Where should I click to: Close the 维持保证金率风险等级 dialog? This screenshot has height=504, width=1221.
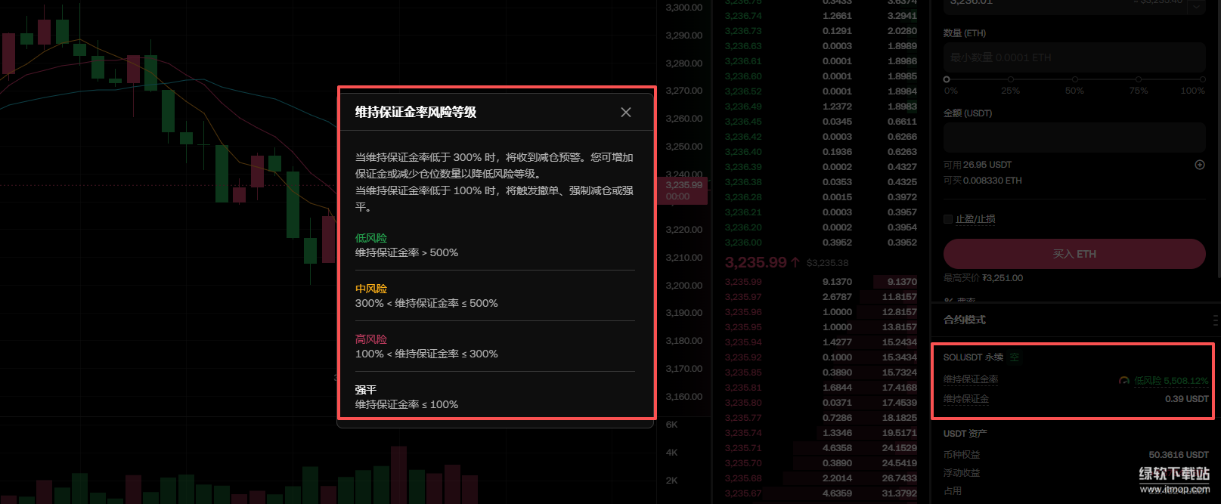(625, 113)
